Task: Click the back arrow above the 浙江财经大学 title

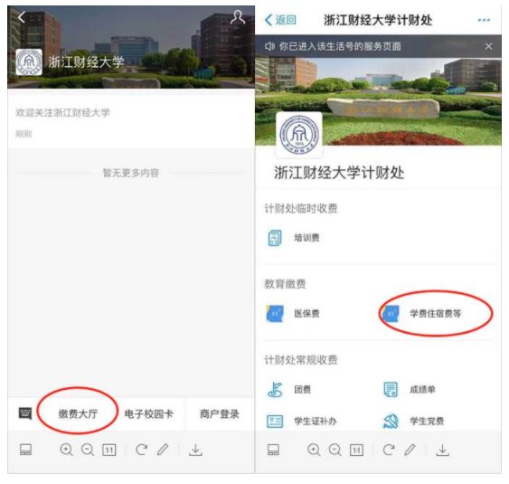Action: tap(22, 16)
